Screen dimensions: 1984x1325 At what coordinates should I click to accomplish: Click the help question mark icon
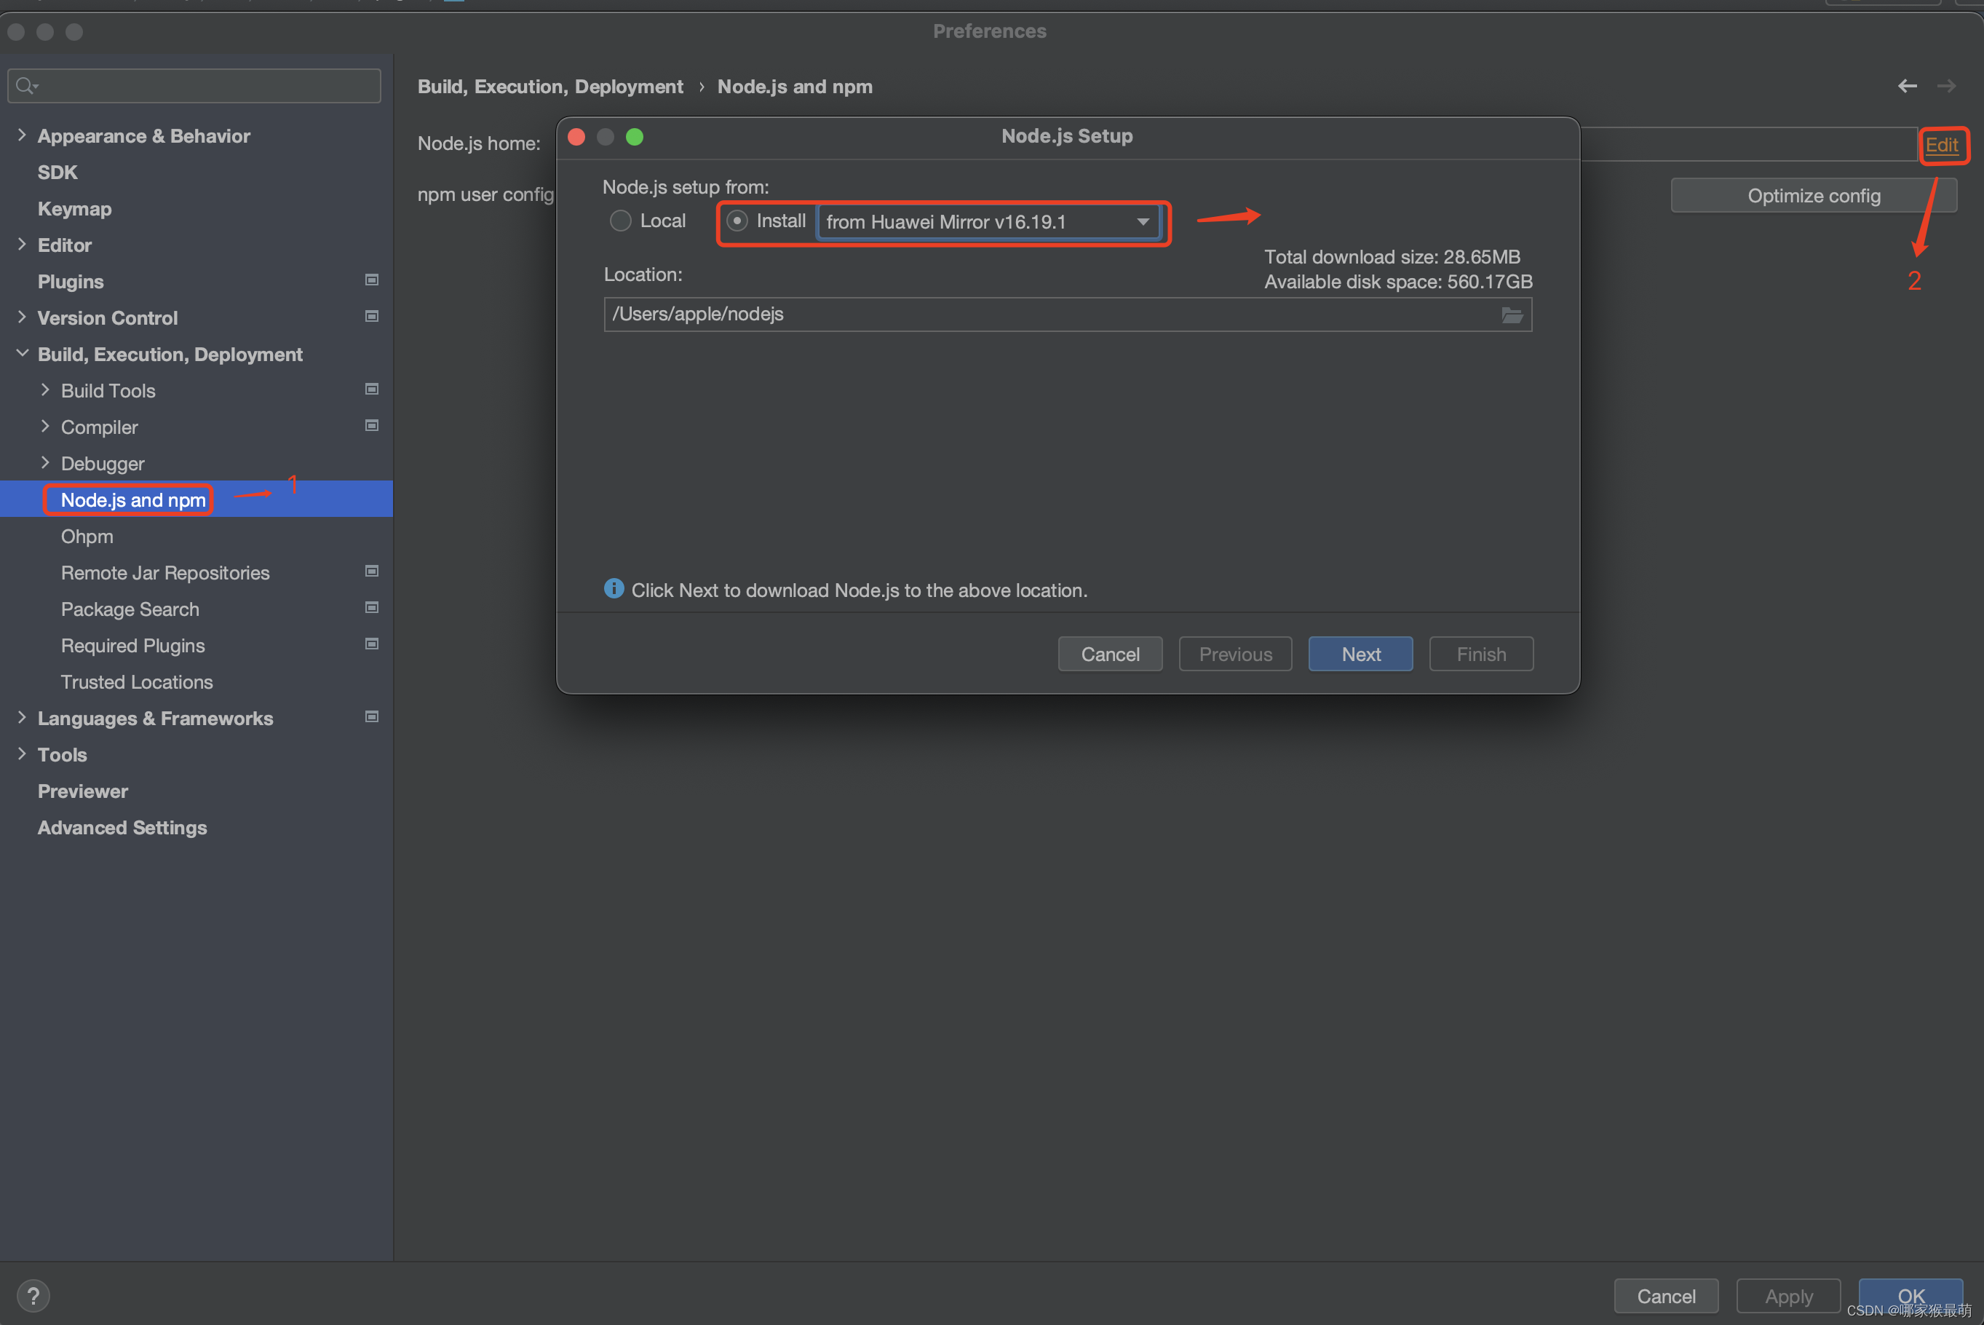tap(33, 1294)
